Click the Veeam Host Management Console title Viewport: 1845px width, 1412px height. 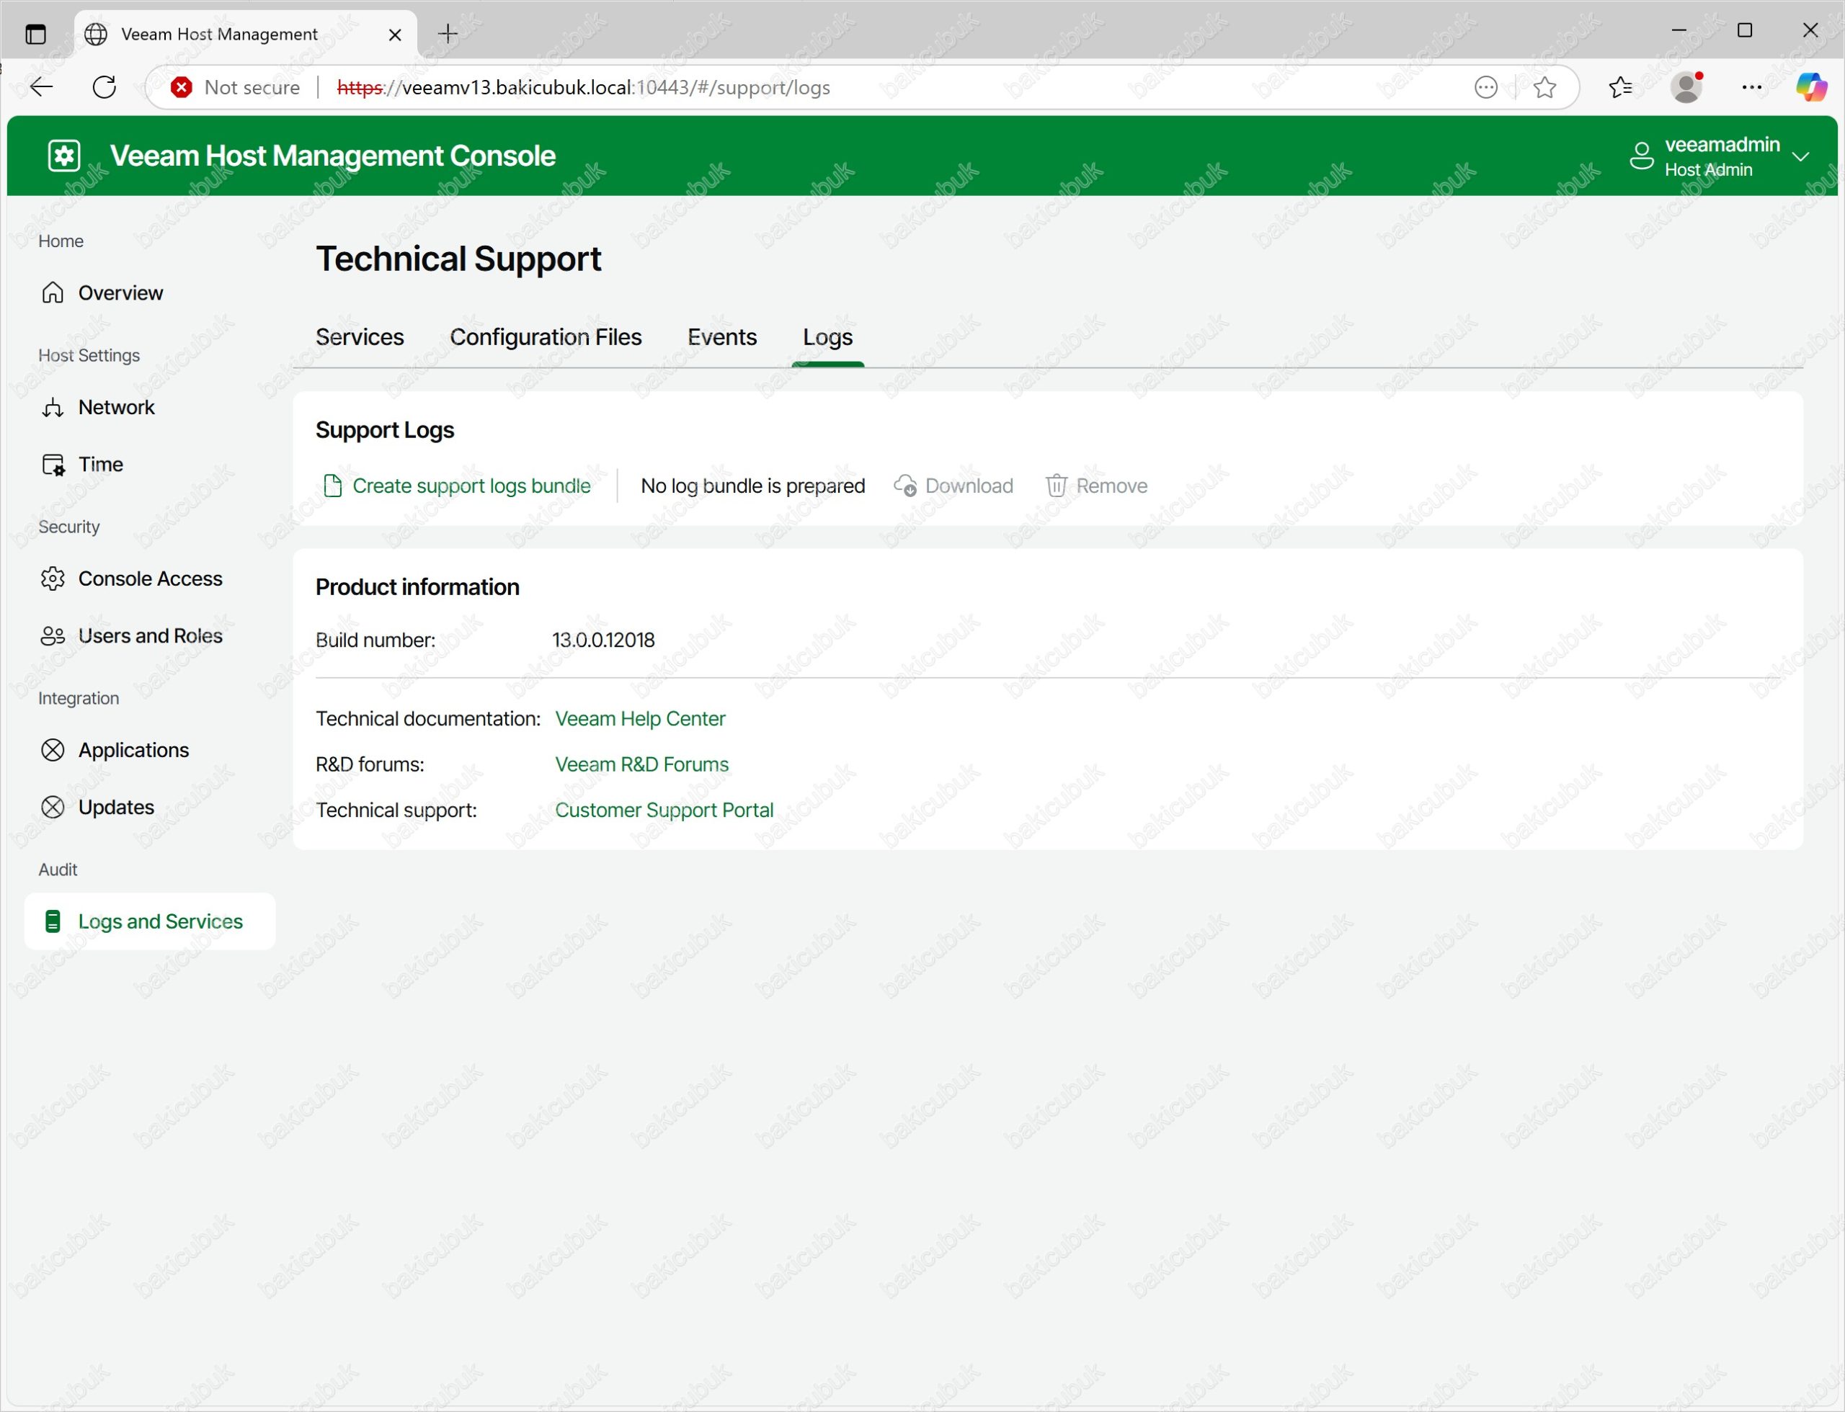pos(332,156)
